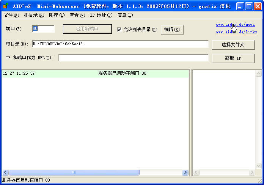Open the 信息(I) menu
Screen dimensions: 264x185
point(125,15)
